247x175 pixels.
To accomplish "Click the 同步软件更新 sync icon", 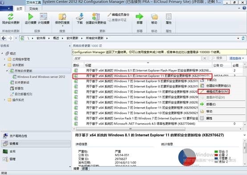I will [11, 17].
